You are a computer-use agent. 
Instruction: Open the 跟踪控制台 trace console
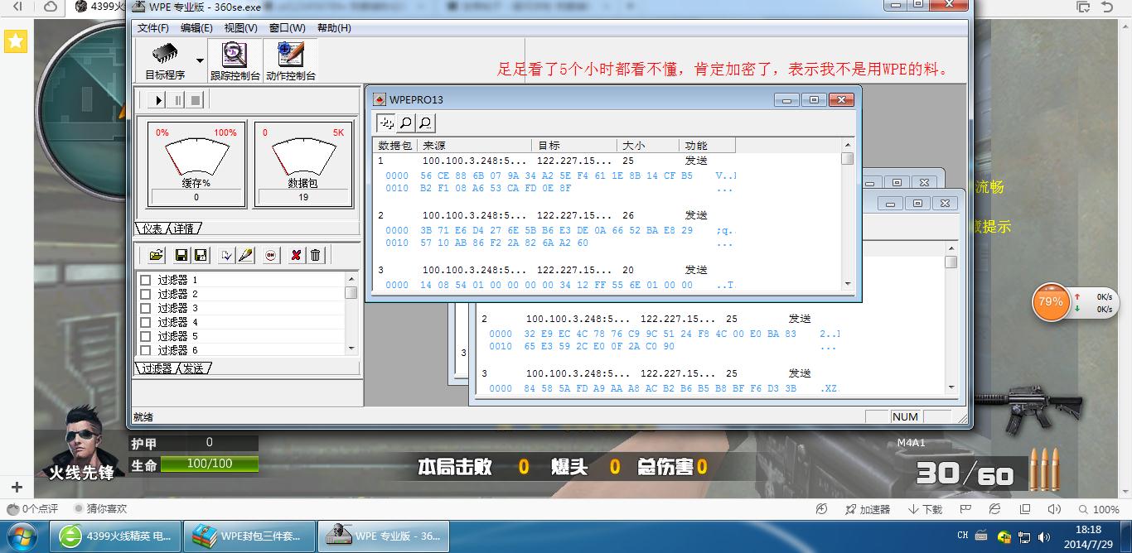(235, 60)
